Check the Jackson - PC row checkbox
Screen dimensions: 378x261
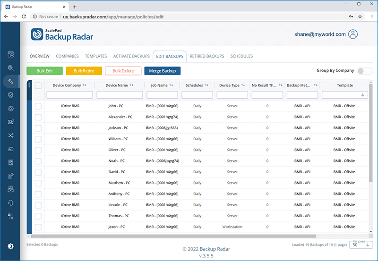click(x=38, y=128)
